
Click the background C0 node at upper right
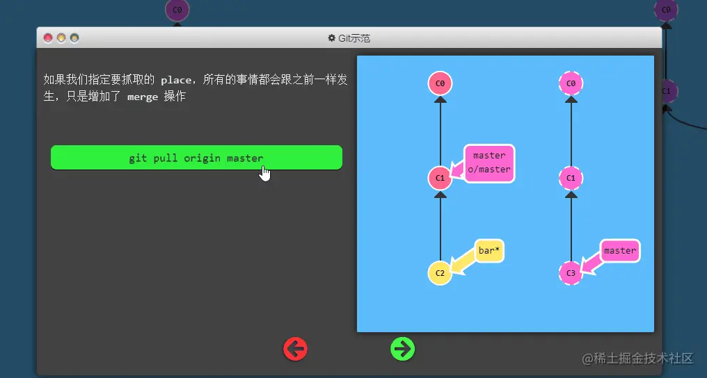666,10
